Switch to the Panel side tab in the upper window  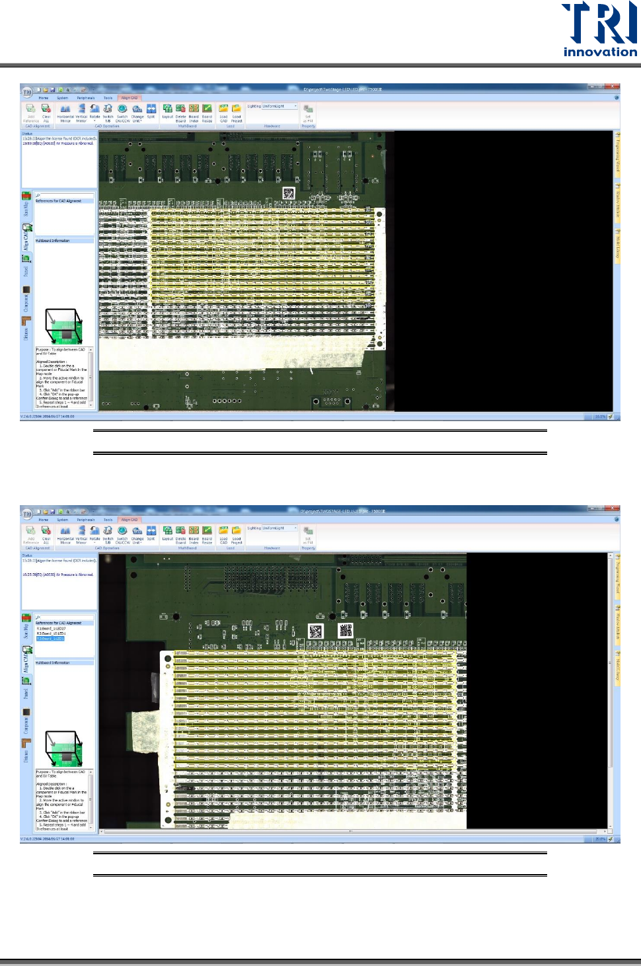pos(26,266)
